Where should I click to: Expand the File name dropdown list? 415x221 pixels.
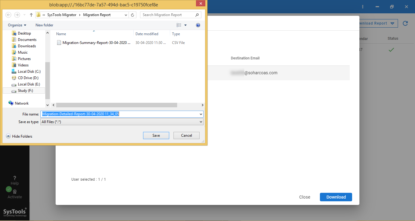tap(201, 114)
